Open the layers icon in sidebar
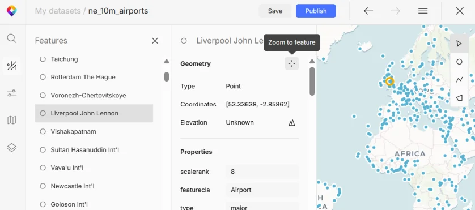475x210 pixels. point(11,147)
